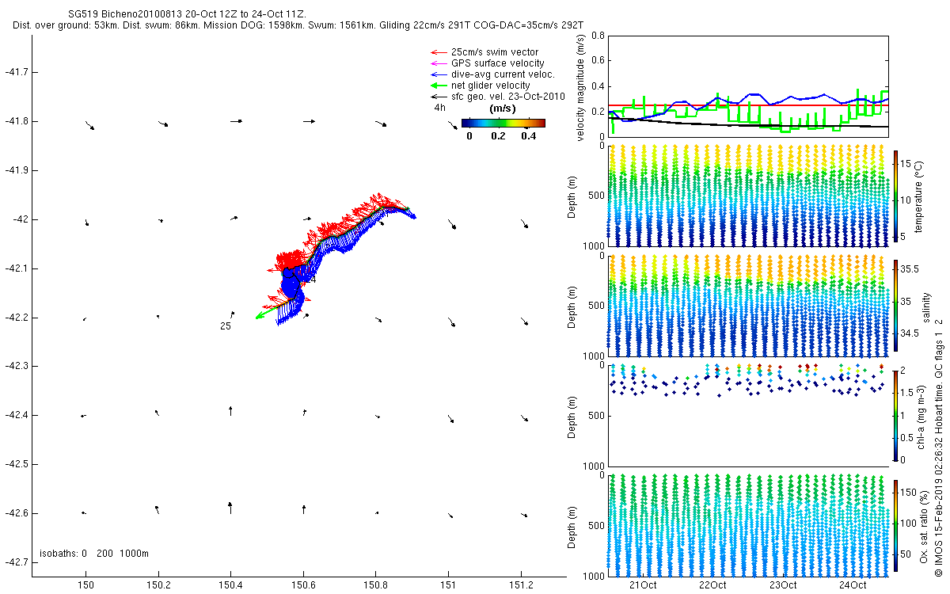The width and height of the screenshot is (950, 594).
Task: Click the '-42.3' latitude tick label
Action: (16, 366)
